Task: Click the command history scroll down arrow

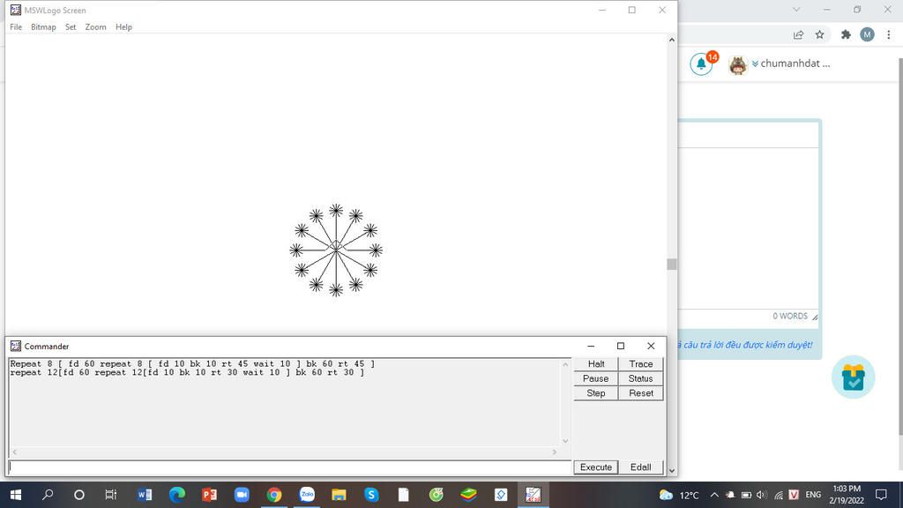Action: pos(565,441)
